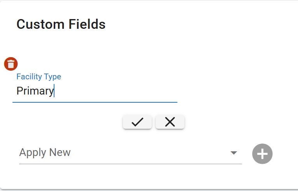Image resolution: width=298 pixels, height=191 pixels.
Task: Delete the Facility Type custom field
Action: point(11,64)
